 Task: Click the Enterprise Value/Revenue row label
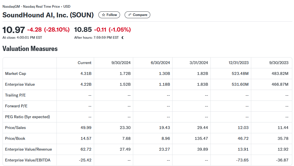click(x=29, y=149)
